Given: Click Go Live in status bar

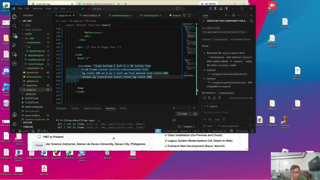Looking at the screenshot, I should tap(242, 131).
